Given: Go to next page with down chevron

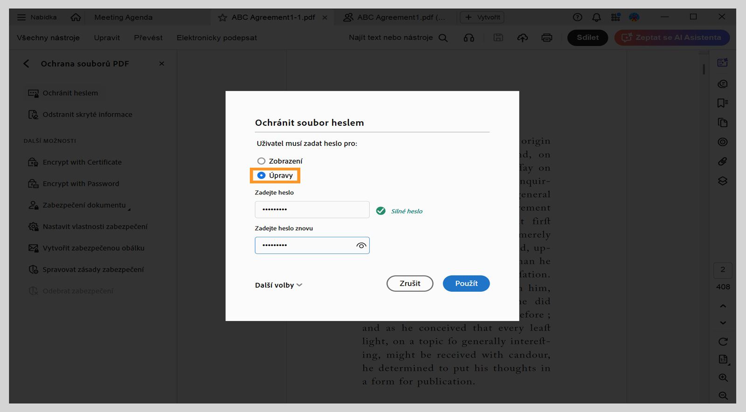Looking at the screenshot, I should 723,323.
